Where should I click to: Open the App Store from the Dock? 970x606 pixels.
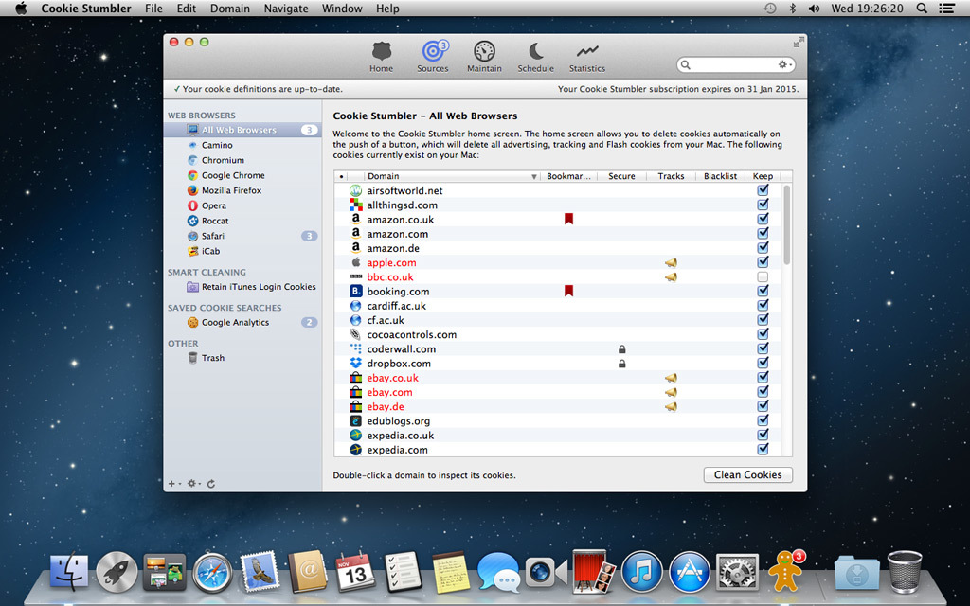690,572
